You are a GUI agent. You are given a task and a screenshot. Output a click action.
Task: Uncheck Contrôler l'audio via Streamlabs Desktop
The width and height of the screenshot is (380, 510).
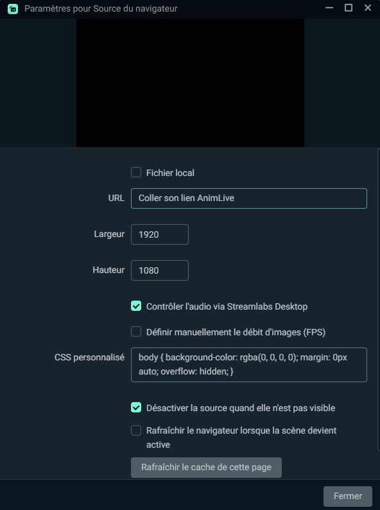[x=136, y=306]
